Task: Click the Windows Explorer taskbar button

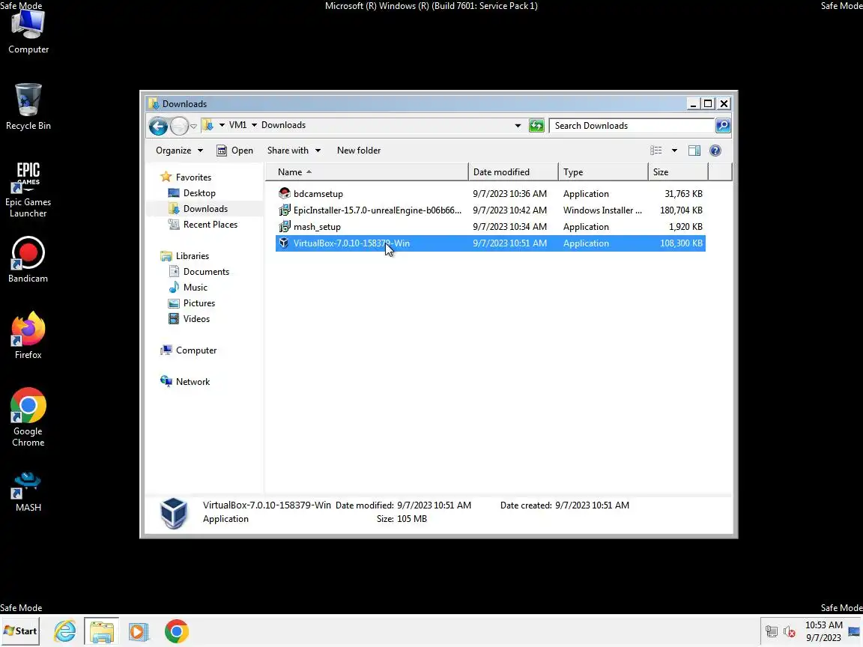Action: pyautogui.click(x=101, y=631)
